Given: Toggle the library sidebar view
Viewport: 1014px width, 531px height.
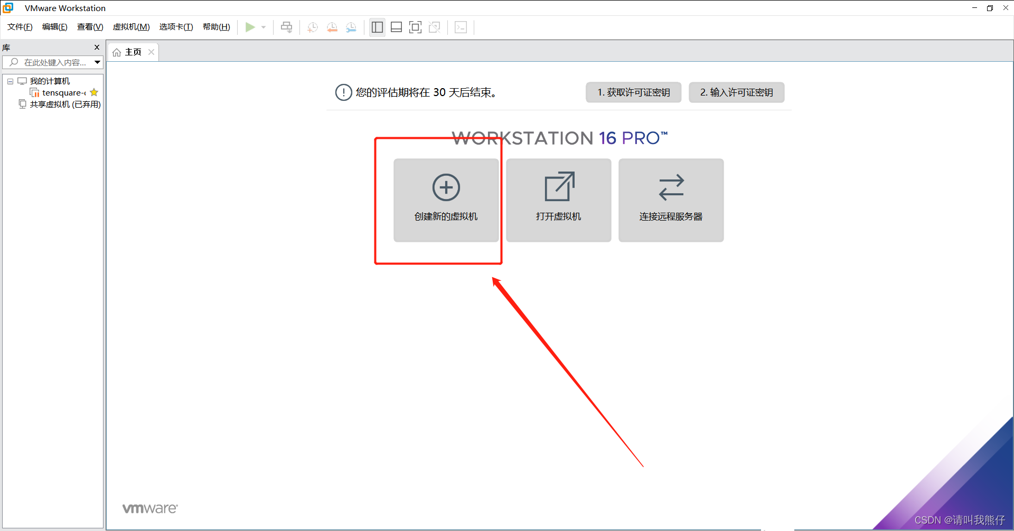Looking at the screenshot, I should point(377,27).
